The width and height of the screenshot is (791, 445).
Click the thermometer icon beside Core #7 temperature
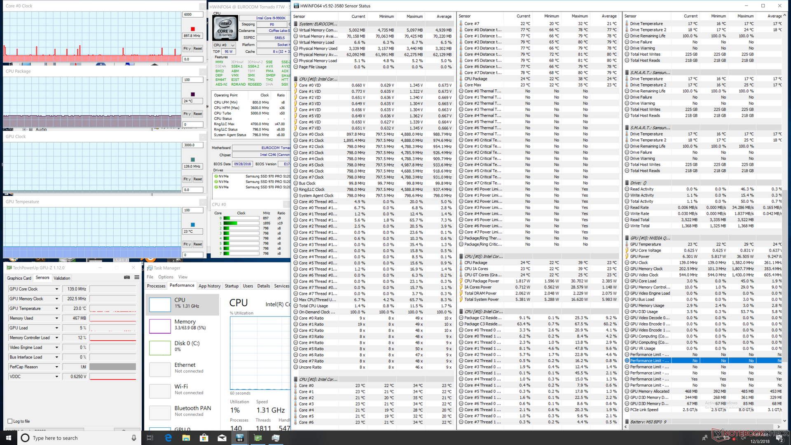[461, 23]
